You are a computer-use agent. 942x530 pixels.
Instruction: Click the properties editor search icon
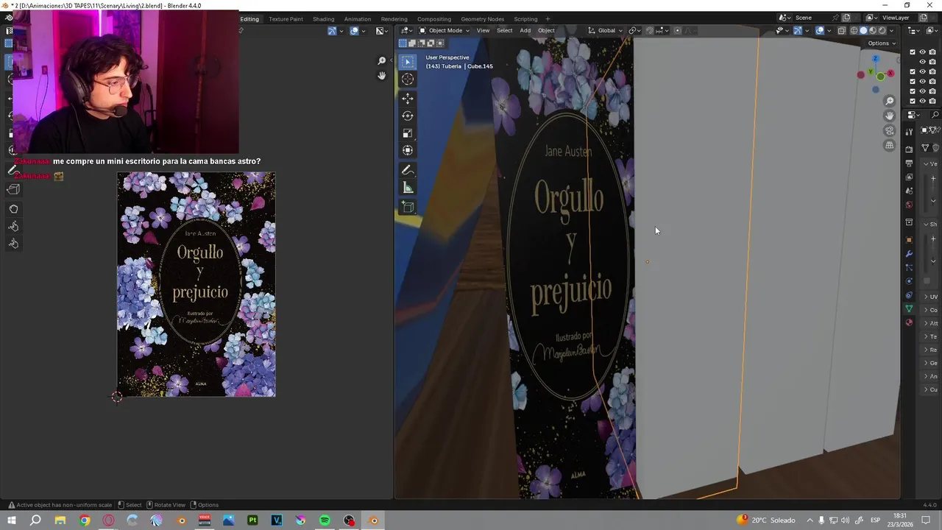point(935,115)
